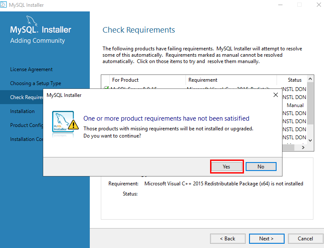Minimize the MySQL Installer window
The width and height of the screenshot is (324, 248).
pos(280,5)
